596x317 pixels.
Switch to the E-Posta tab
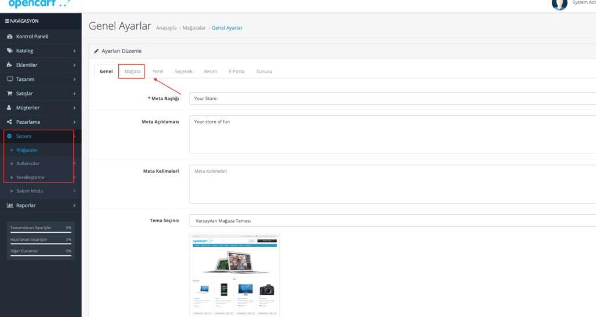pos(236,72)
